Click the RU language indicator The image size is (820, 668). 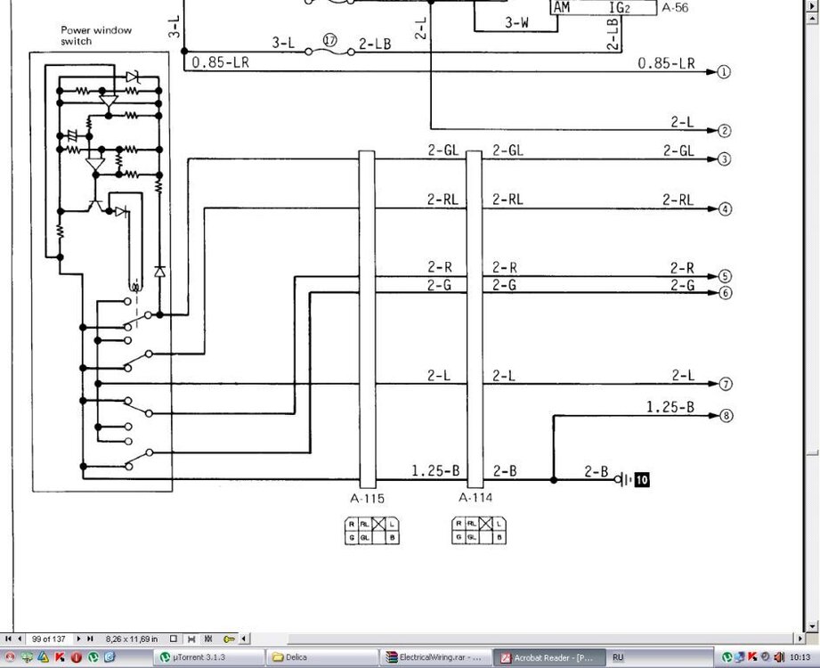tap(618, 657)
